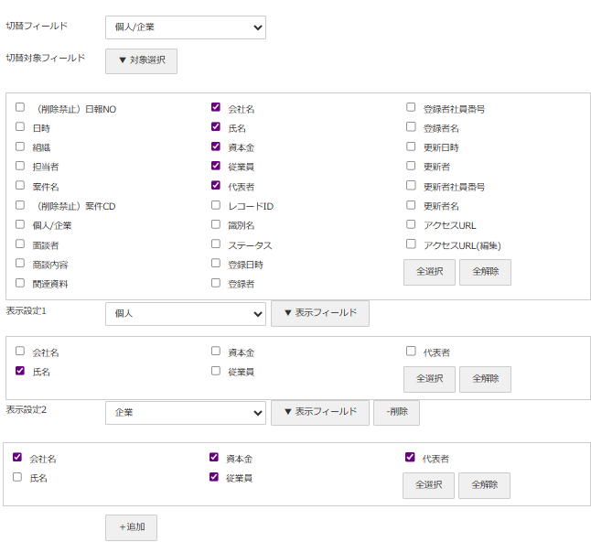Open the 切替フィールド dropdown showing 個人/企業

(x=185, y=27)
